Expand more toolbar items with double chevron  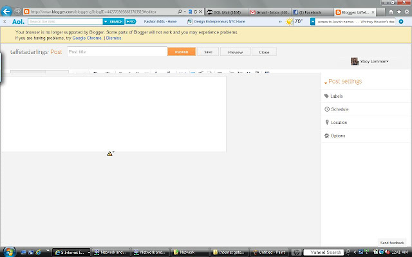click(x=280, y=22)
